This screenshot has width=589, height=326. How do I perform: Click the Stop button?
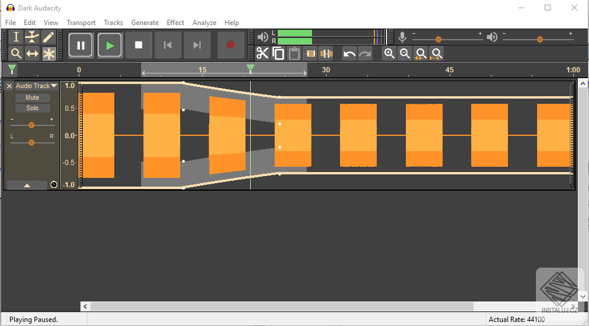point(139,45)
